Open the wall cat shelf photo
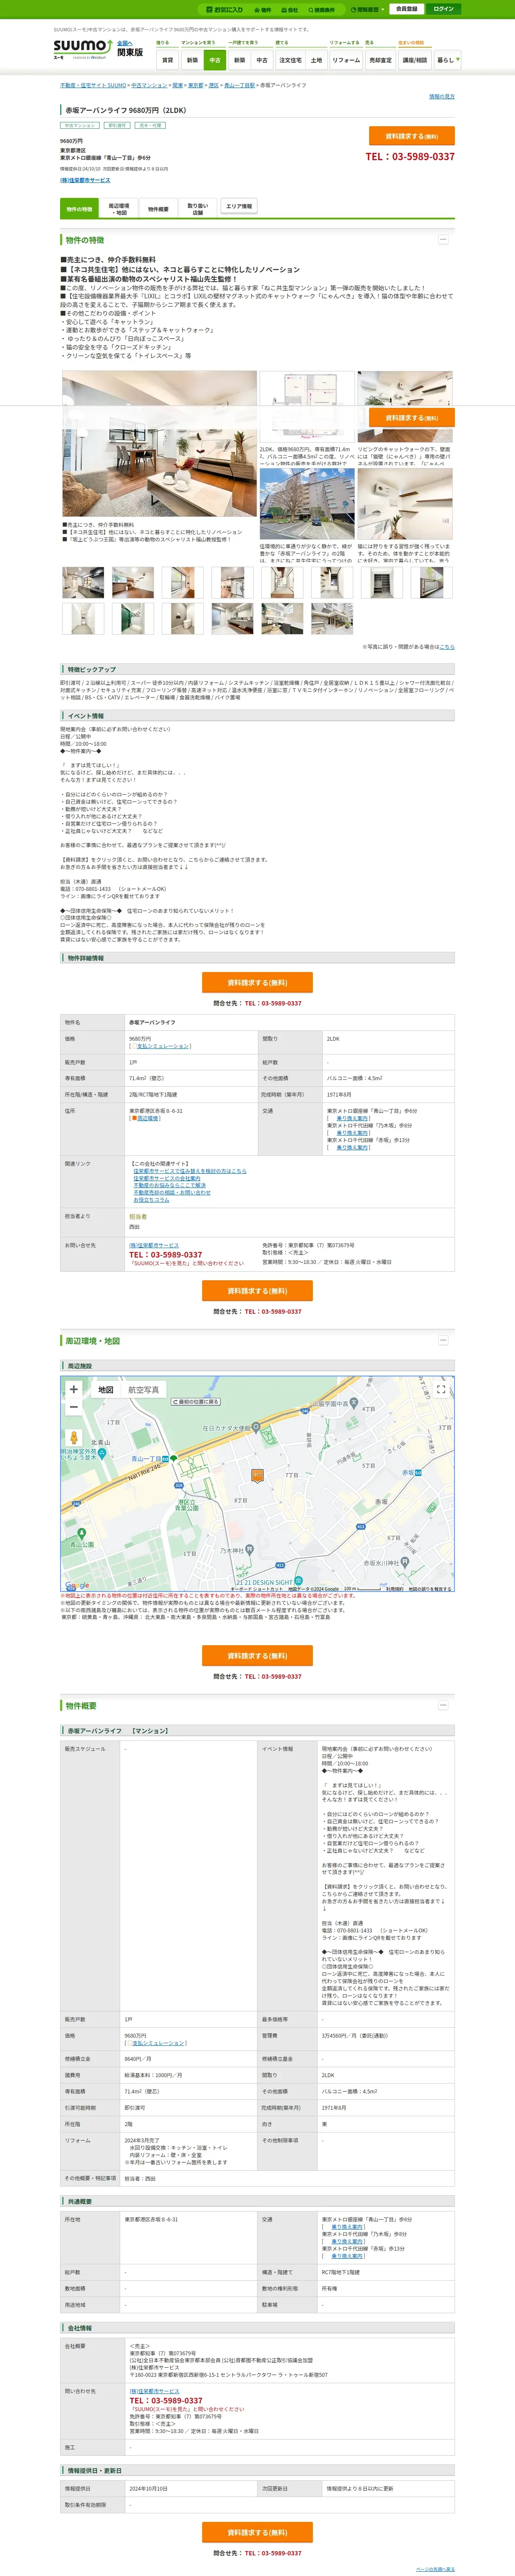The image size is (515, 2576). tap(405, 504)
